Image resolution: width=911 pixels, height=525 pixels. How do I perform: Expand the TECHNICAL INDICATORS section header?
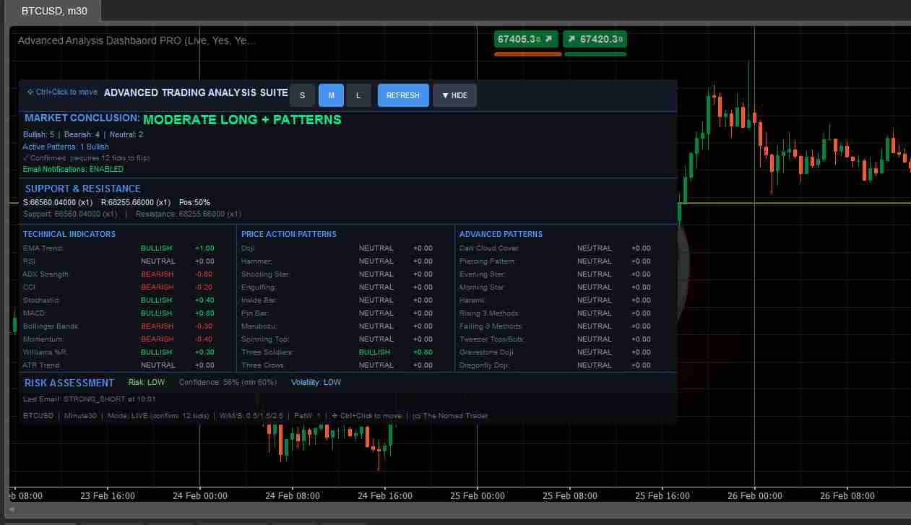[x=69, y=234]
